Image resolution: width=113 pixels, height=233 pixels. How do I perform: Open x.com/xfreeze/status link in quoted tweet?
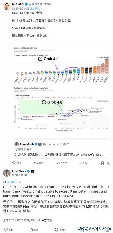[x=88, y=154]
